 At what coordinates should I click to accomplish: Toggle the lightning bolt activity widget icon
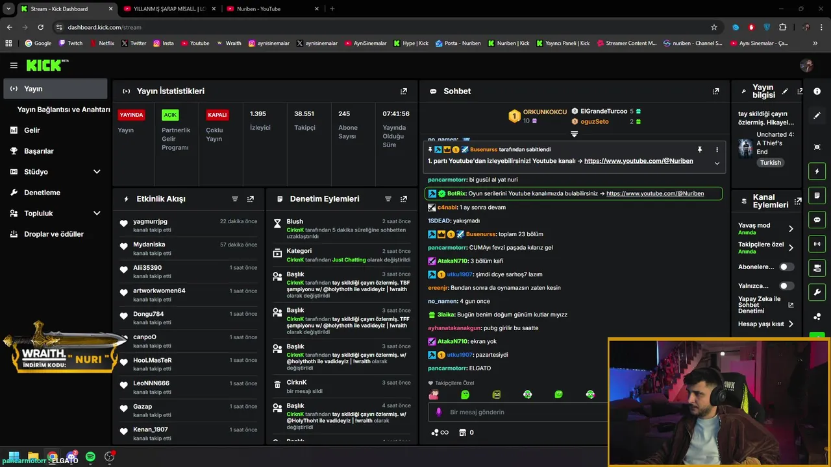pyautogui.click(x=817, y=171)
